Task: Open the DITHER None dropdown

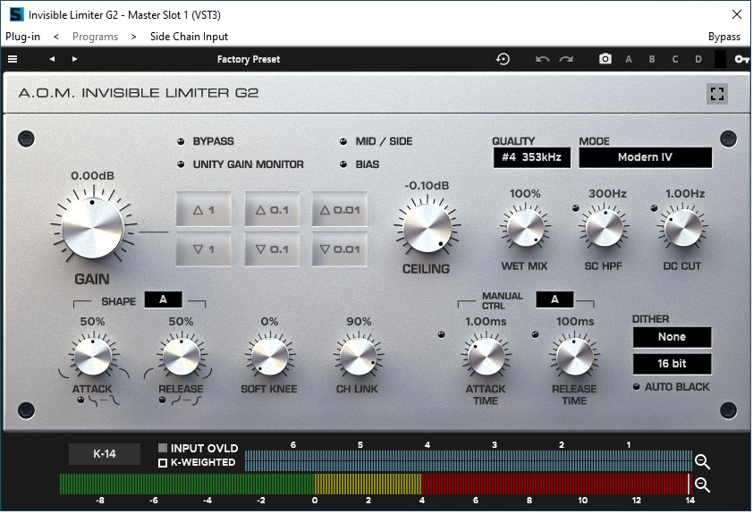Action: pyautogui.click(x=672, y=337)
